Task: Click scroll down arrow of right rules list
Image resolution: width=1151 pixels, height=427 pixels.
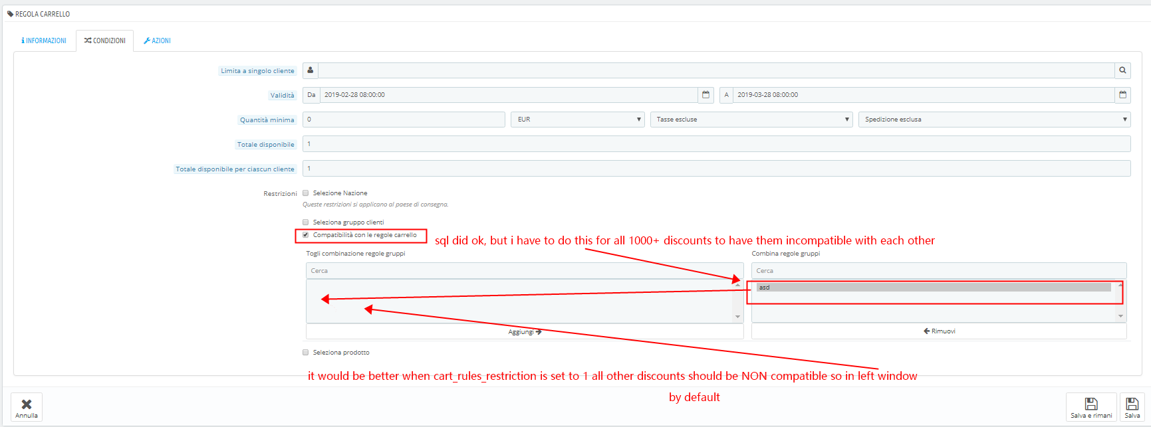Action: [x=1120, y=316]
